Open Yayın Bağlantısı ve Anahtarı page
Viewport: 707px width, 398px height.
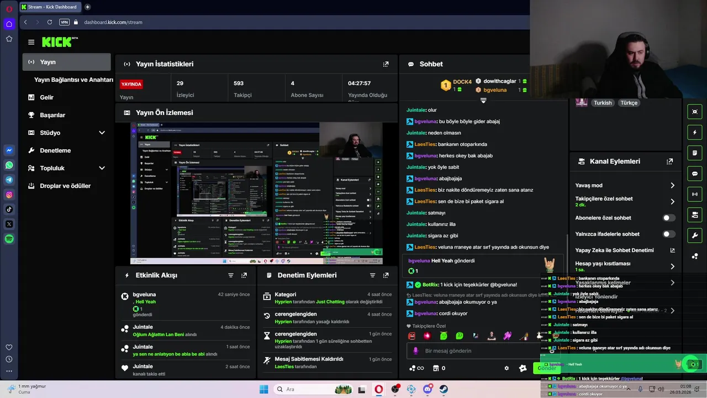(73, 80)
